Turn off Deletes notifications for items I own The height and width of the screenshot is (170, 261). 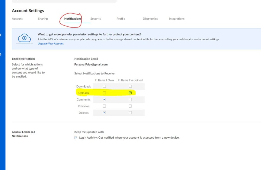pyautogui.click(x=104, y=113)
